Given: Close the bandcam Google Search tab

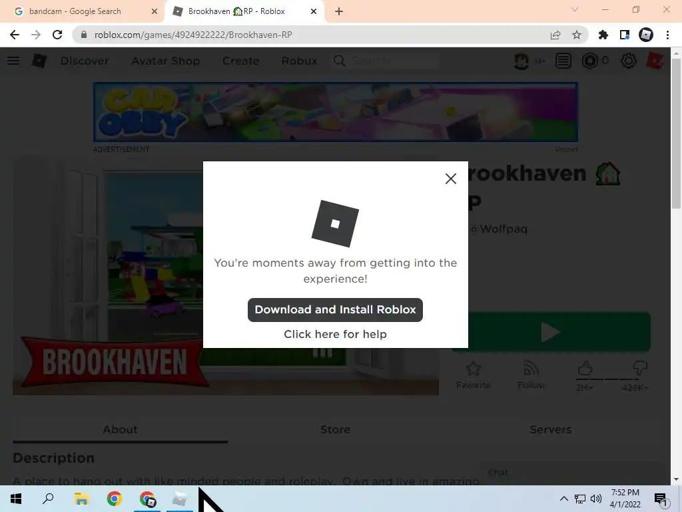Looking at the screenshot, I should (155, 12).
